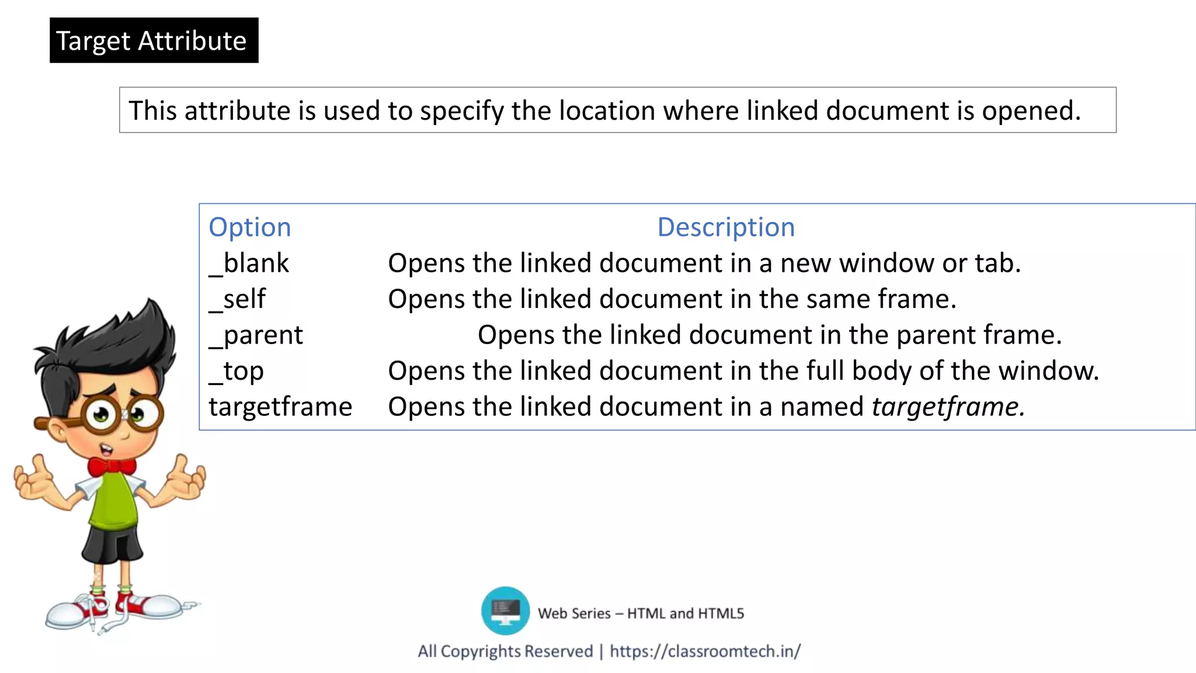Click the new window or tab description
Image resolution: width=1196 pixels, height=673 pixels.
704,263
